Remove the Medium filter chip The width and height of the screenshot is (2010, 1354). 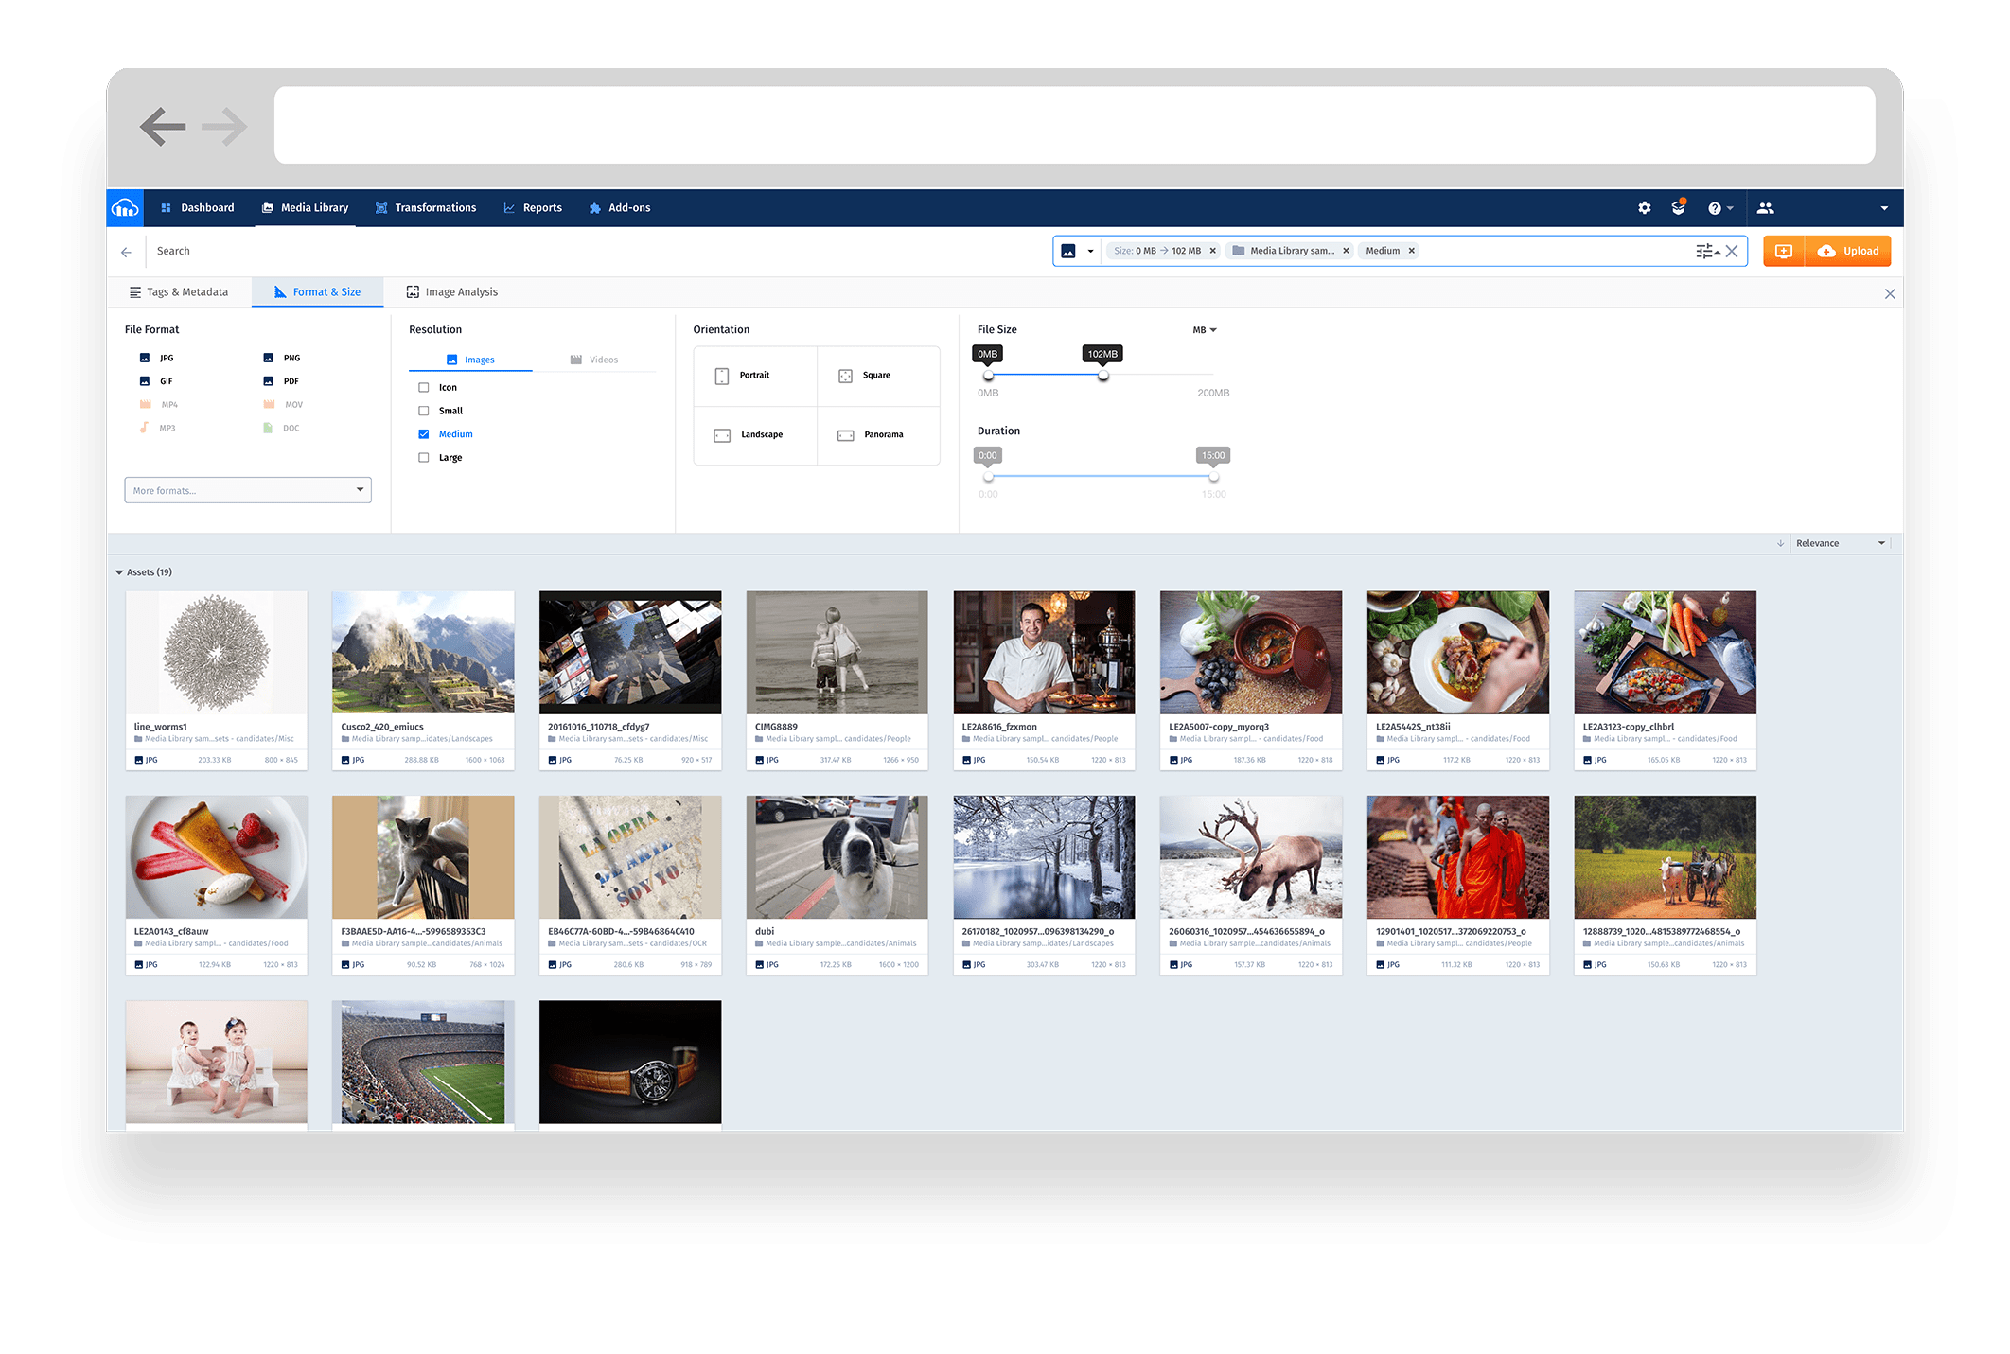pos(1411,250)
